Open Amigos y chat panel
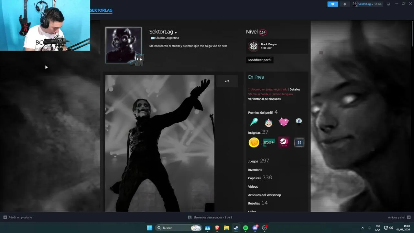 399,217
